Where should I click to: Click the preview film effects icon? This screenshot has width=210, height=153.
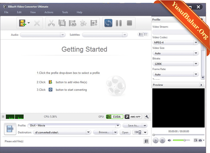196,140
